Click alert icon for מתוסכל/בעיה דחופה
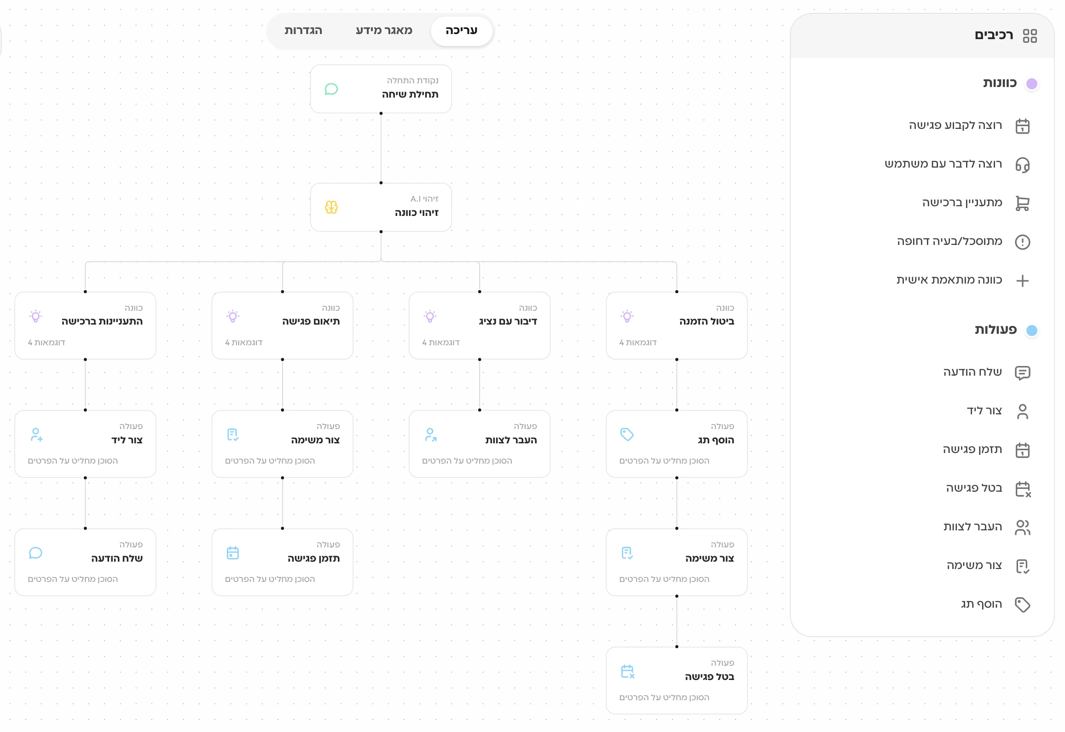 (x=1022, y=242)
